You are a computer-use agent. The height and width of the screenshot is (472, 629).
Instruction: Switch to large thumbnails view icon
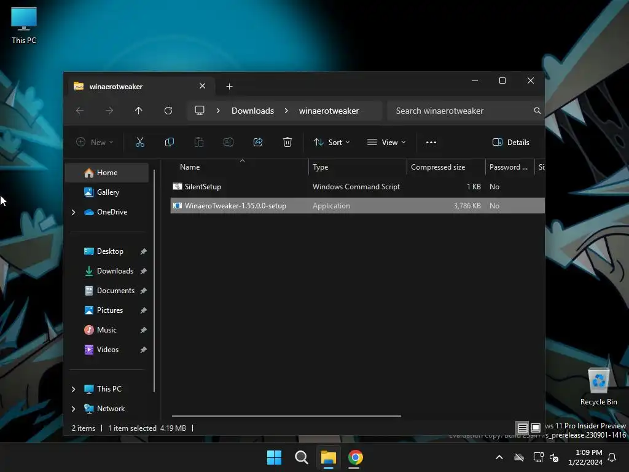(x=536, y=428)
